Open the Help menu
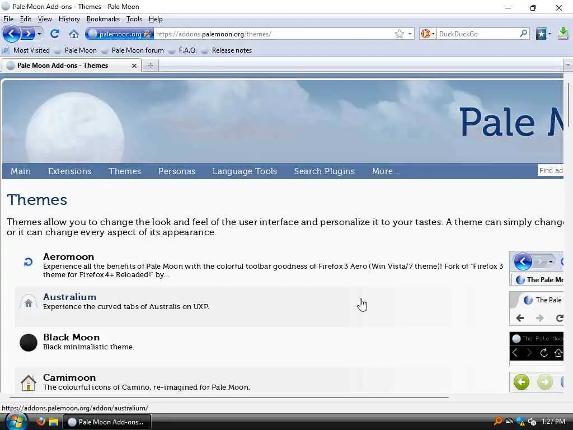 [156, 19]
